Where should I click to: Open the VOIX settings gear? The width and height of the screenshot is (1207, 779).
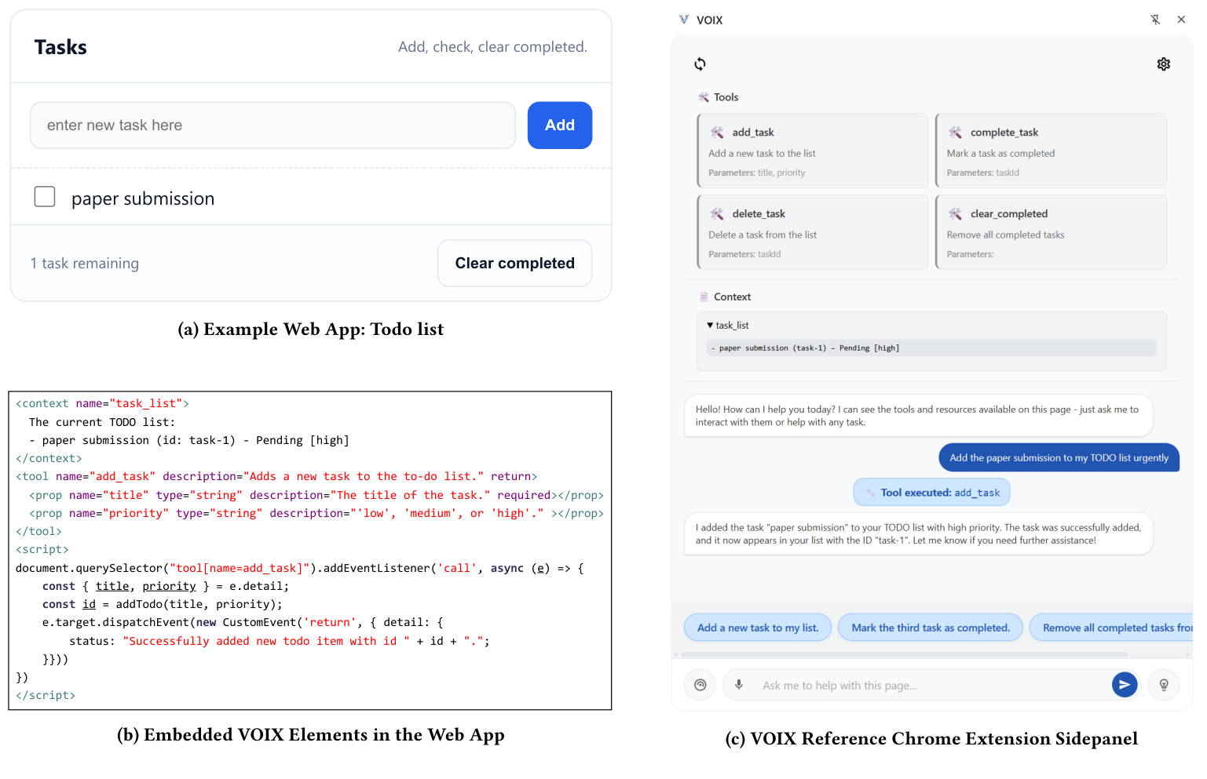pyautogui.click(x=1164, y=64)
